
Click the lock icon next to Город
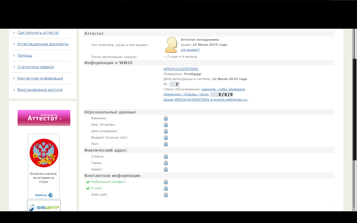166,163
